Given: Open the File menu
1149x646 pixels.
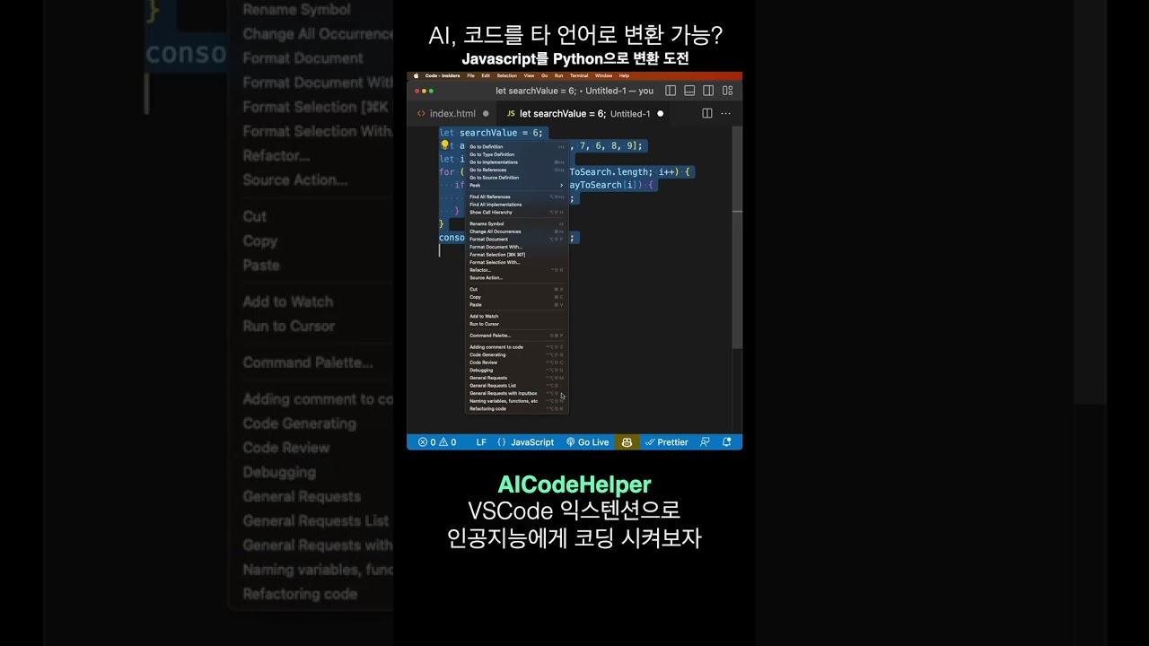Looking at the screenshot, I should [470, 75].
